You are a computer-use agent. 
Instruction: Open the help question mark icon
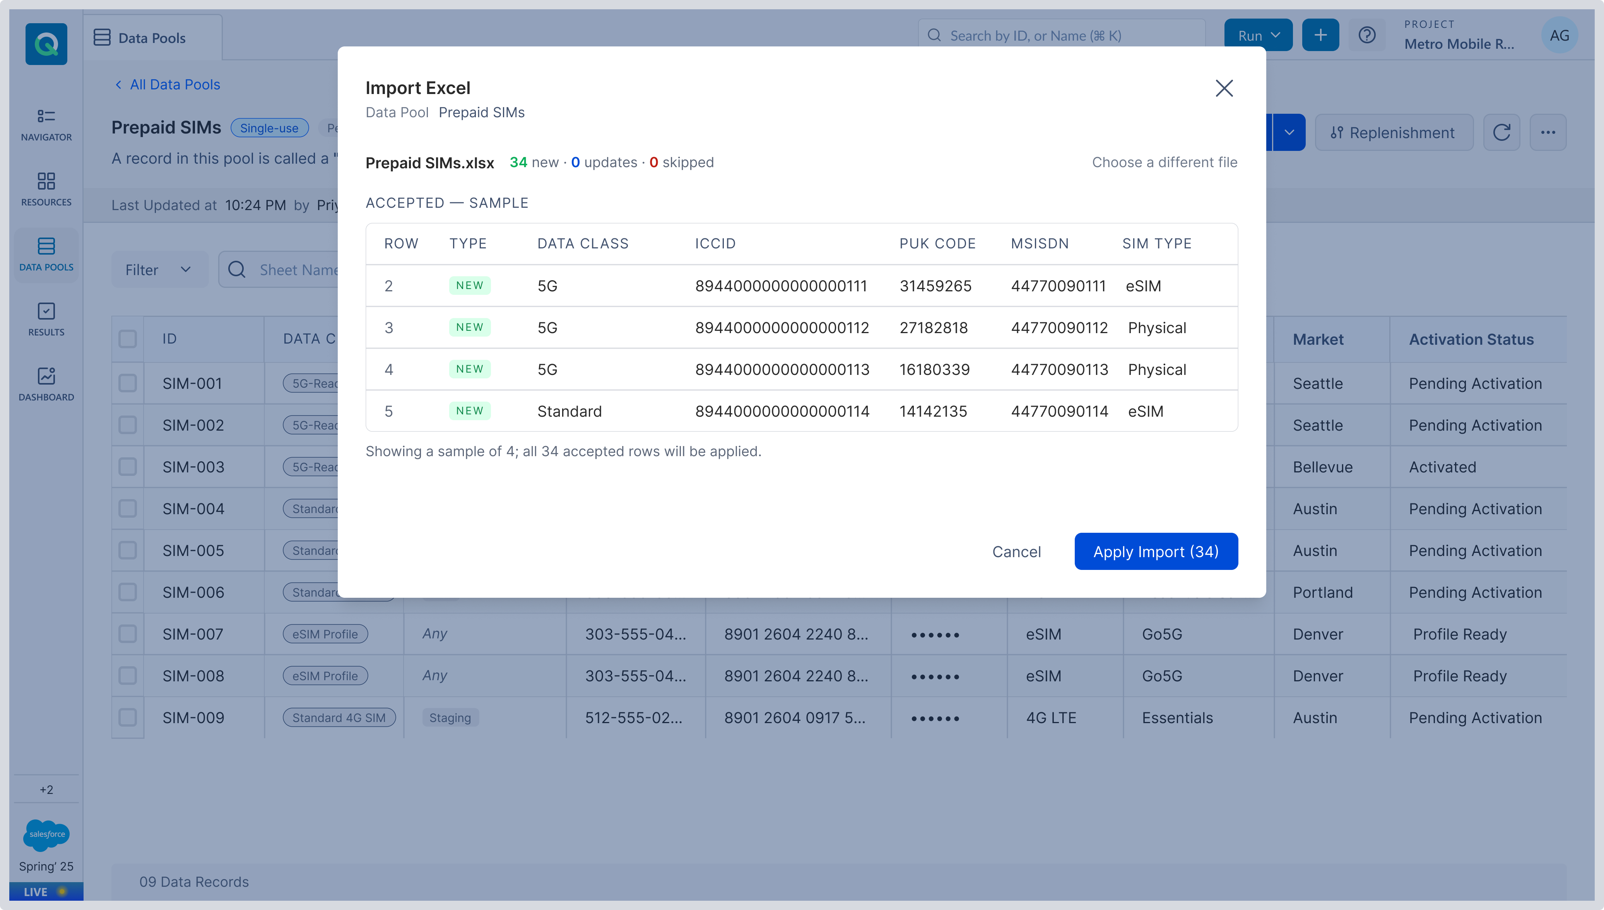coord(1366,35)
